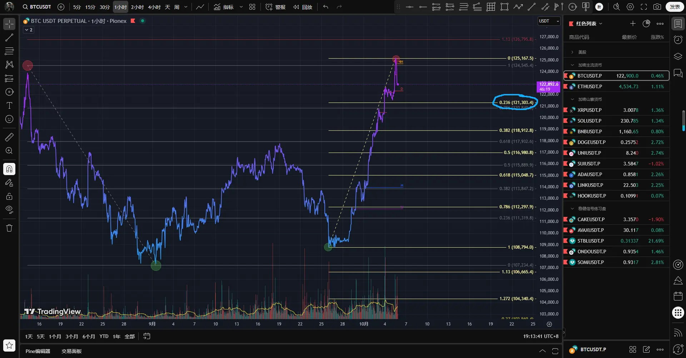Viewport: 686px width, 358px height.
Task: Open the emoji and icons tool
Action: pyautogui.click(x=9, y=119)
